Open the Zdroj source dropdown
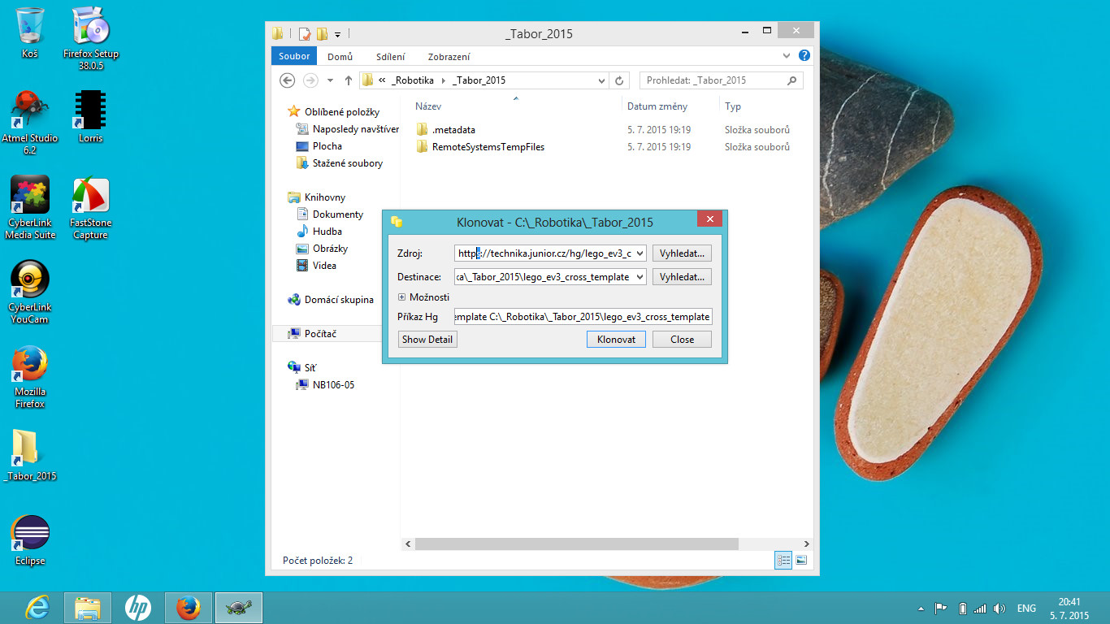The image size is (1110, 624). tap(639, 253)
